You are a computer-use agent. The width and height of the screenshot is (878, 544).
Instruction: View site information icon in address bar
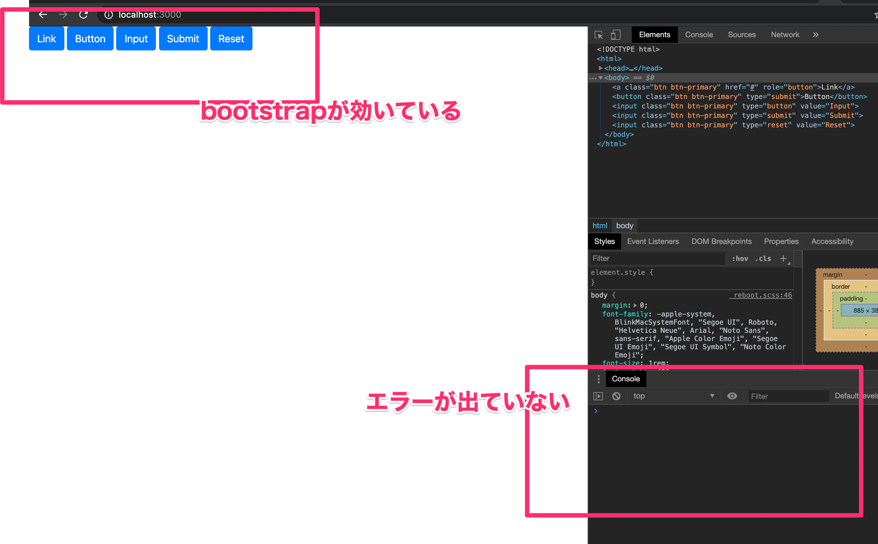(x=109, y=15)
